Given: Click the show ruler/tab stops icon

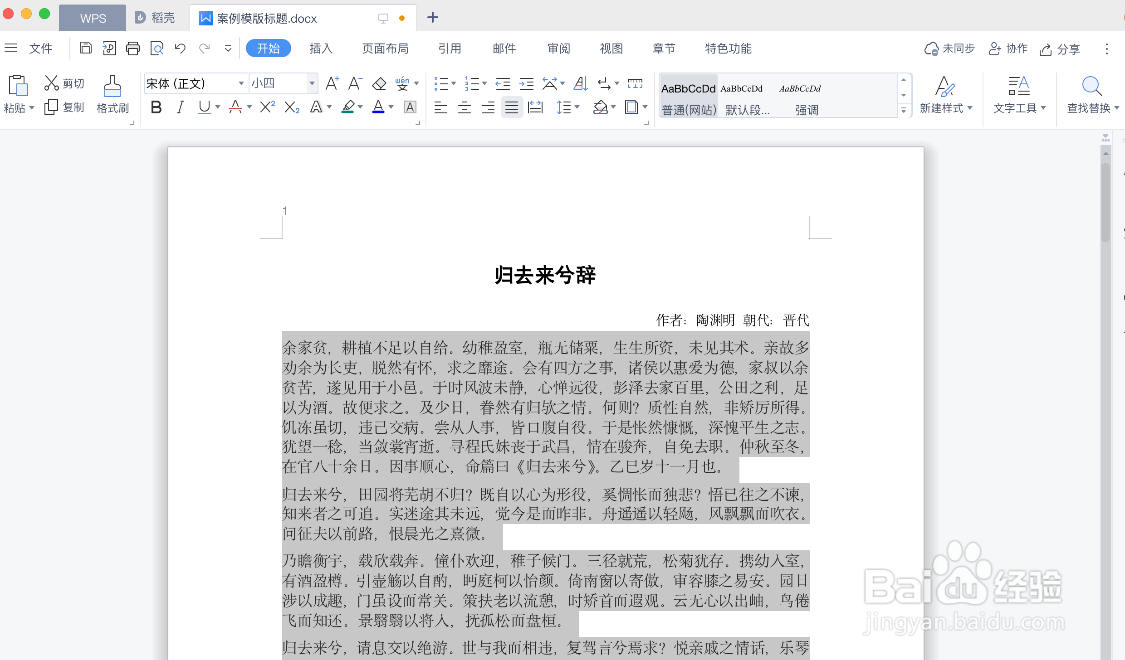Looking at the screenshot, I should (x=635, y=83).
